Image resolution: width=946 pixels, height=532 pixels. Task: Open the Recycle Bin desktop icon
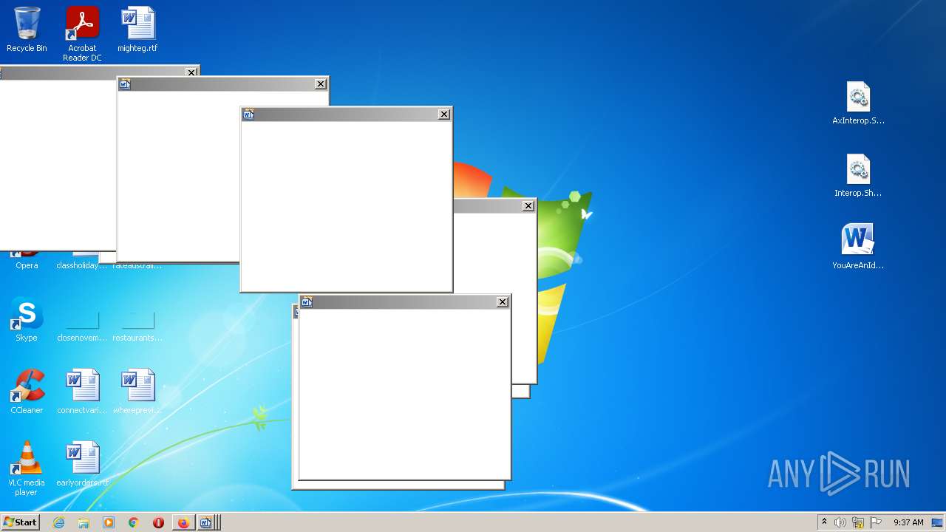(x=27, y=30)
